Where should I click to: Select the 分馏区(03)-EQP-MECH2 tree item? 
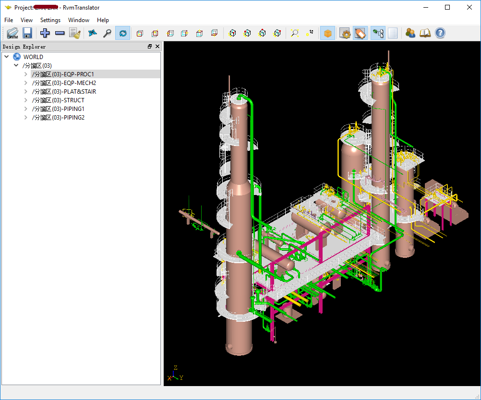coord(64,83)
